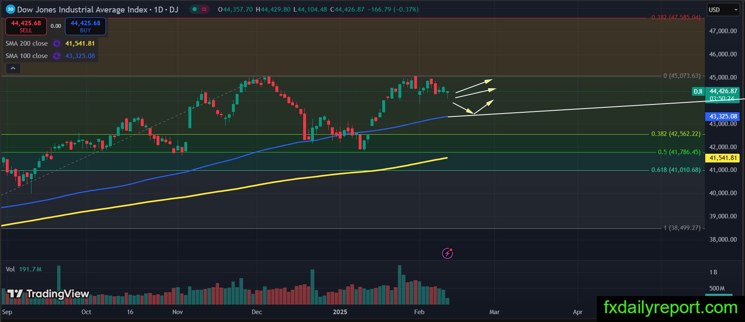Click the SMA 200 legend value 41,541.81
Screen dimensions: 745x322
click(x=80, y=44)
